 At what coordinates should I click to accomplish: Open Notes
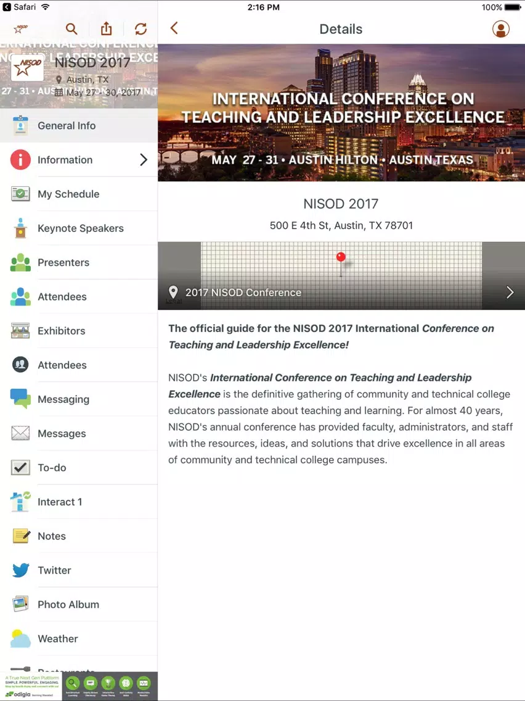click(x=79, y=536)
